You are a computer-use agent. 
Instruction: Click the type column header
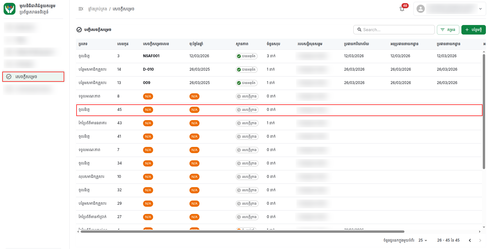click(x=83, y=44)
